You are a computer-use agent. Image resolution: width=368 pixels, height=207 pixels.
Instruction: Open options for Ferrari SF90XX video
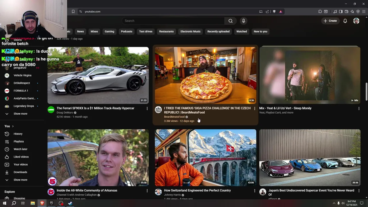147,108
